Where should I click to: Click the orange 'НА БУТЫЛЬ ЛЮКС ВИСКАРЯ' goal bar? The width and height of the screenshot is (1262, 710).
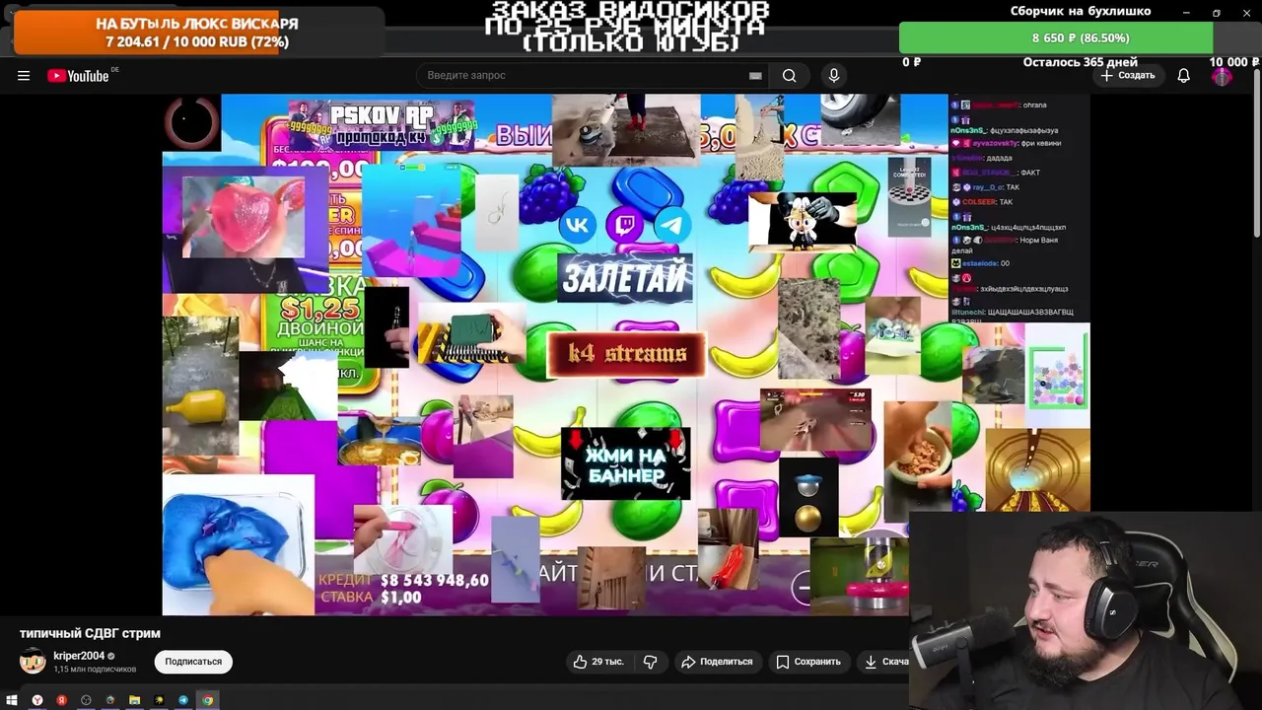pyautogui.click(x=148, y=32)
